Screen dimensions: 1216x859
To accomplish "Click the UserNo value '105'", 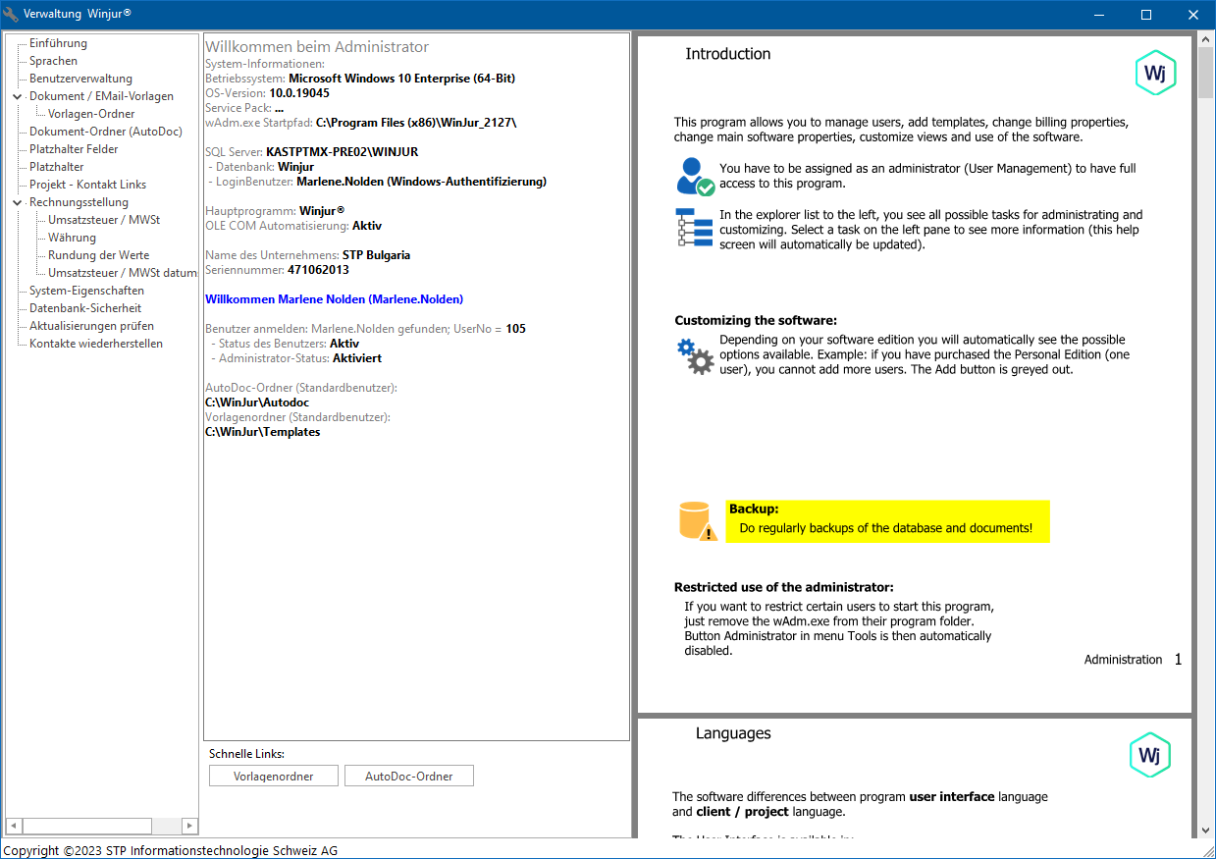I will [x=515, y=329].
